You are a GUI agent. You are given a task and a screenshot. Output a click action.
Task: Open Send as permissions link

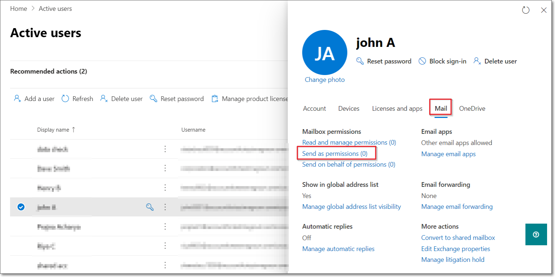pyautogui.click(x=335, y=154)
